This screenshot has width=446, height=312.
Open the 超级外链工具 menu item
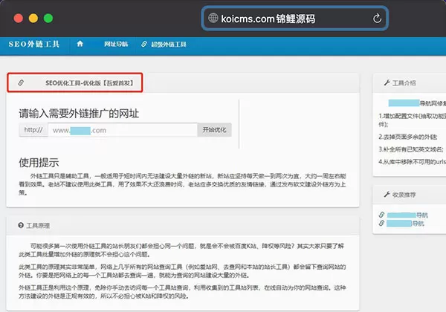(169, 45)
